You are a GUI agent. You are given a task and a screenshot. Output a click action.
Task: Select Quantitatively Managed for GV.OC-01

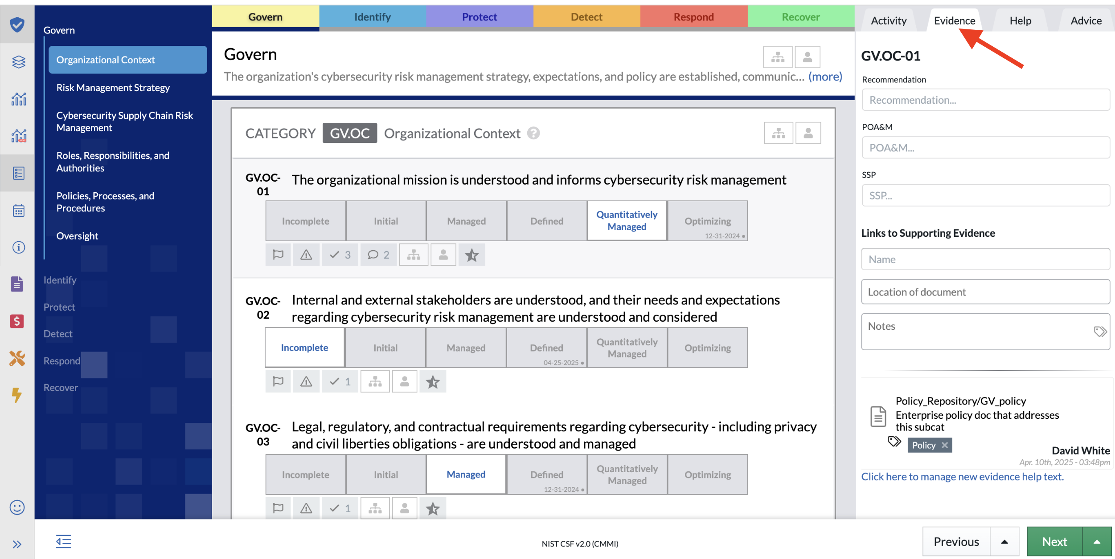(x=627, y=221)
